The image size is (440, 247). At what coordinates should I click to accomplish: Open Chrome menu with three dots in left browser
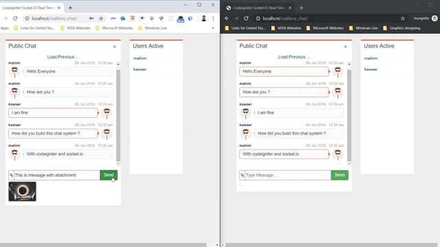click(213, 19)
